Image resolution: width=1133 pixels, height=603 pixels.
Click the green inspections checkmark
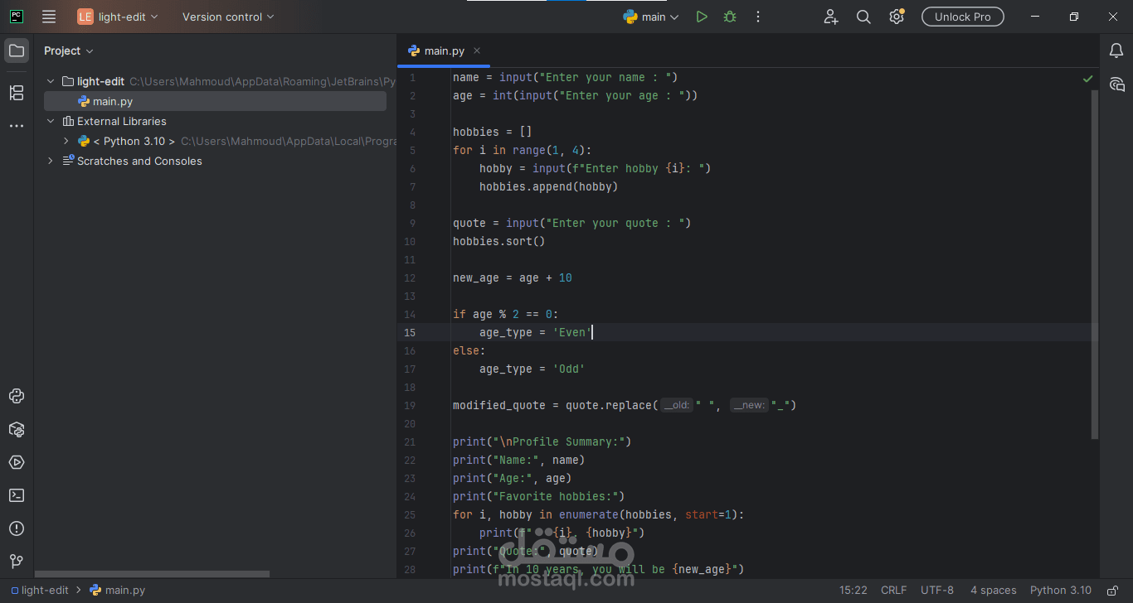point(1087,79)
